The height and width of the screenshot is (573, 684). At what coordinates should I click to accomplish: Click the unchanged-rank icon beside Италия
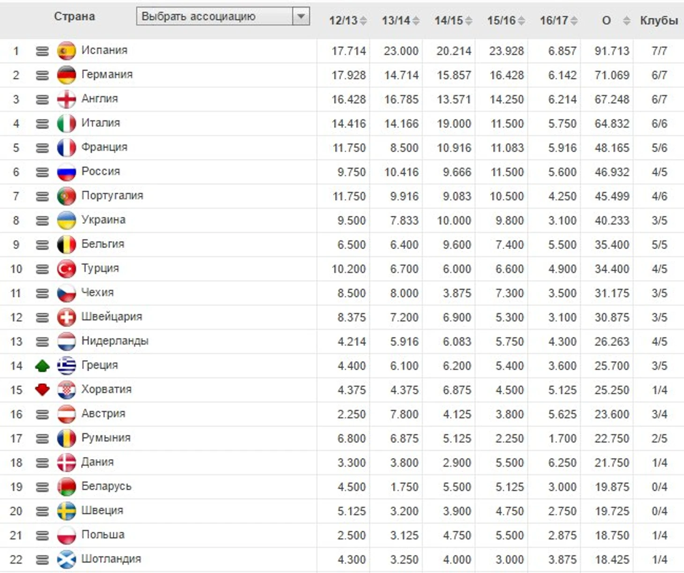[42, 124]
